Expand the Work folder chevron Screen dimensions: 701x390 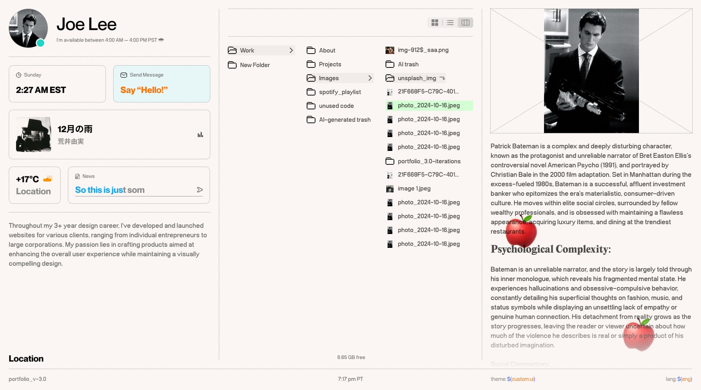click(x=291, y=50)
